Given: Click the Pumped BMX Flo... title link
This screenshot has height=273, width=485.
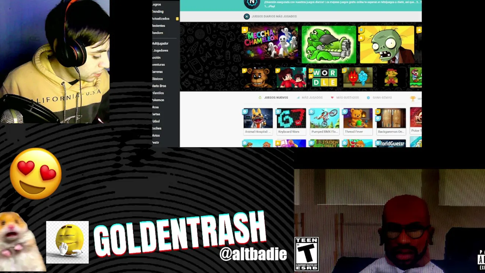Looking at the screenshot, I should click(x=324, y=132).
